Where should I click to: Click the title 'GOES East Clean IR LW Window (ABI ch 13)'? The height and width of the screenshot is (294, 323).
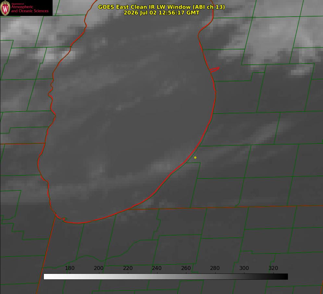tap(162, 7)
